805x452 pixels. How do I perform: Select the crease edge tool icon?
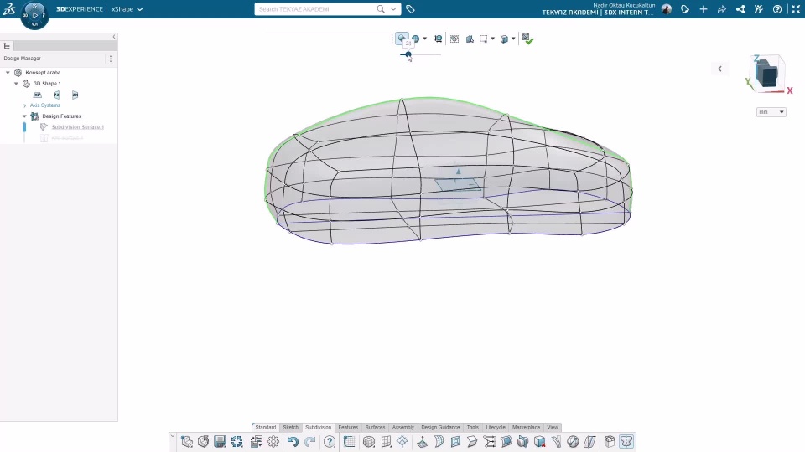(472, 442)
